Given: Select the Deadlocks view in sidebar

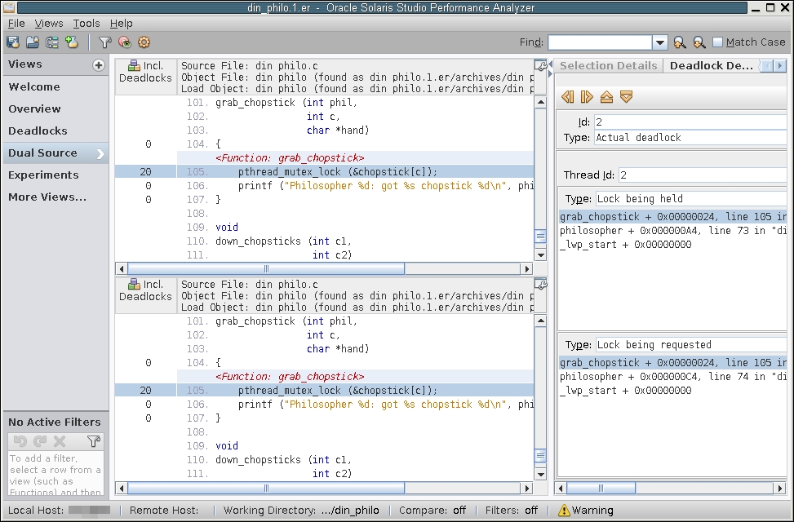Looking at the screenshot, I should 38,130.
